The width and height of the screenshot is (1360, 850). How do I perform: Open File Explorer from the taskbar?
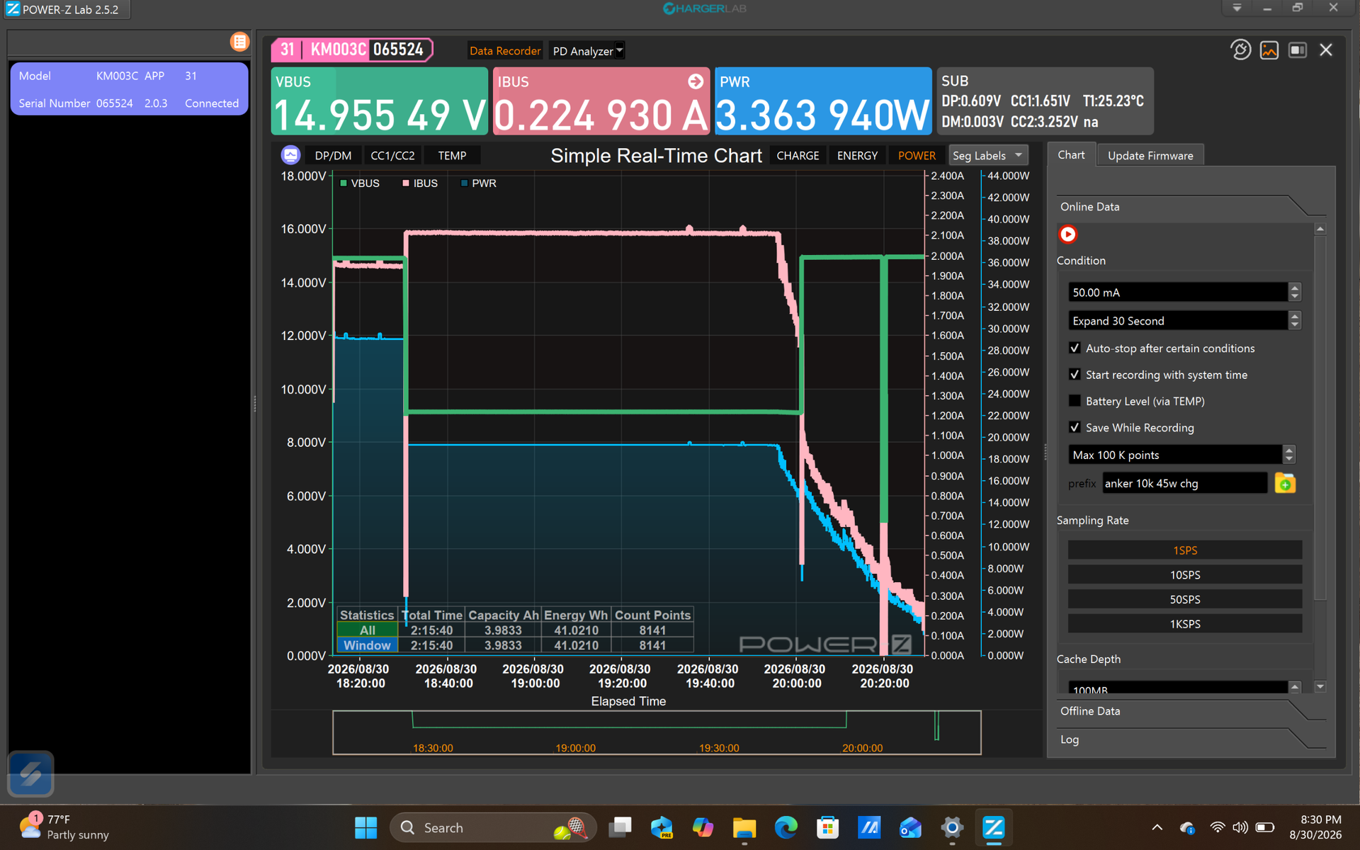[744, 827]
